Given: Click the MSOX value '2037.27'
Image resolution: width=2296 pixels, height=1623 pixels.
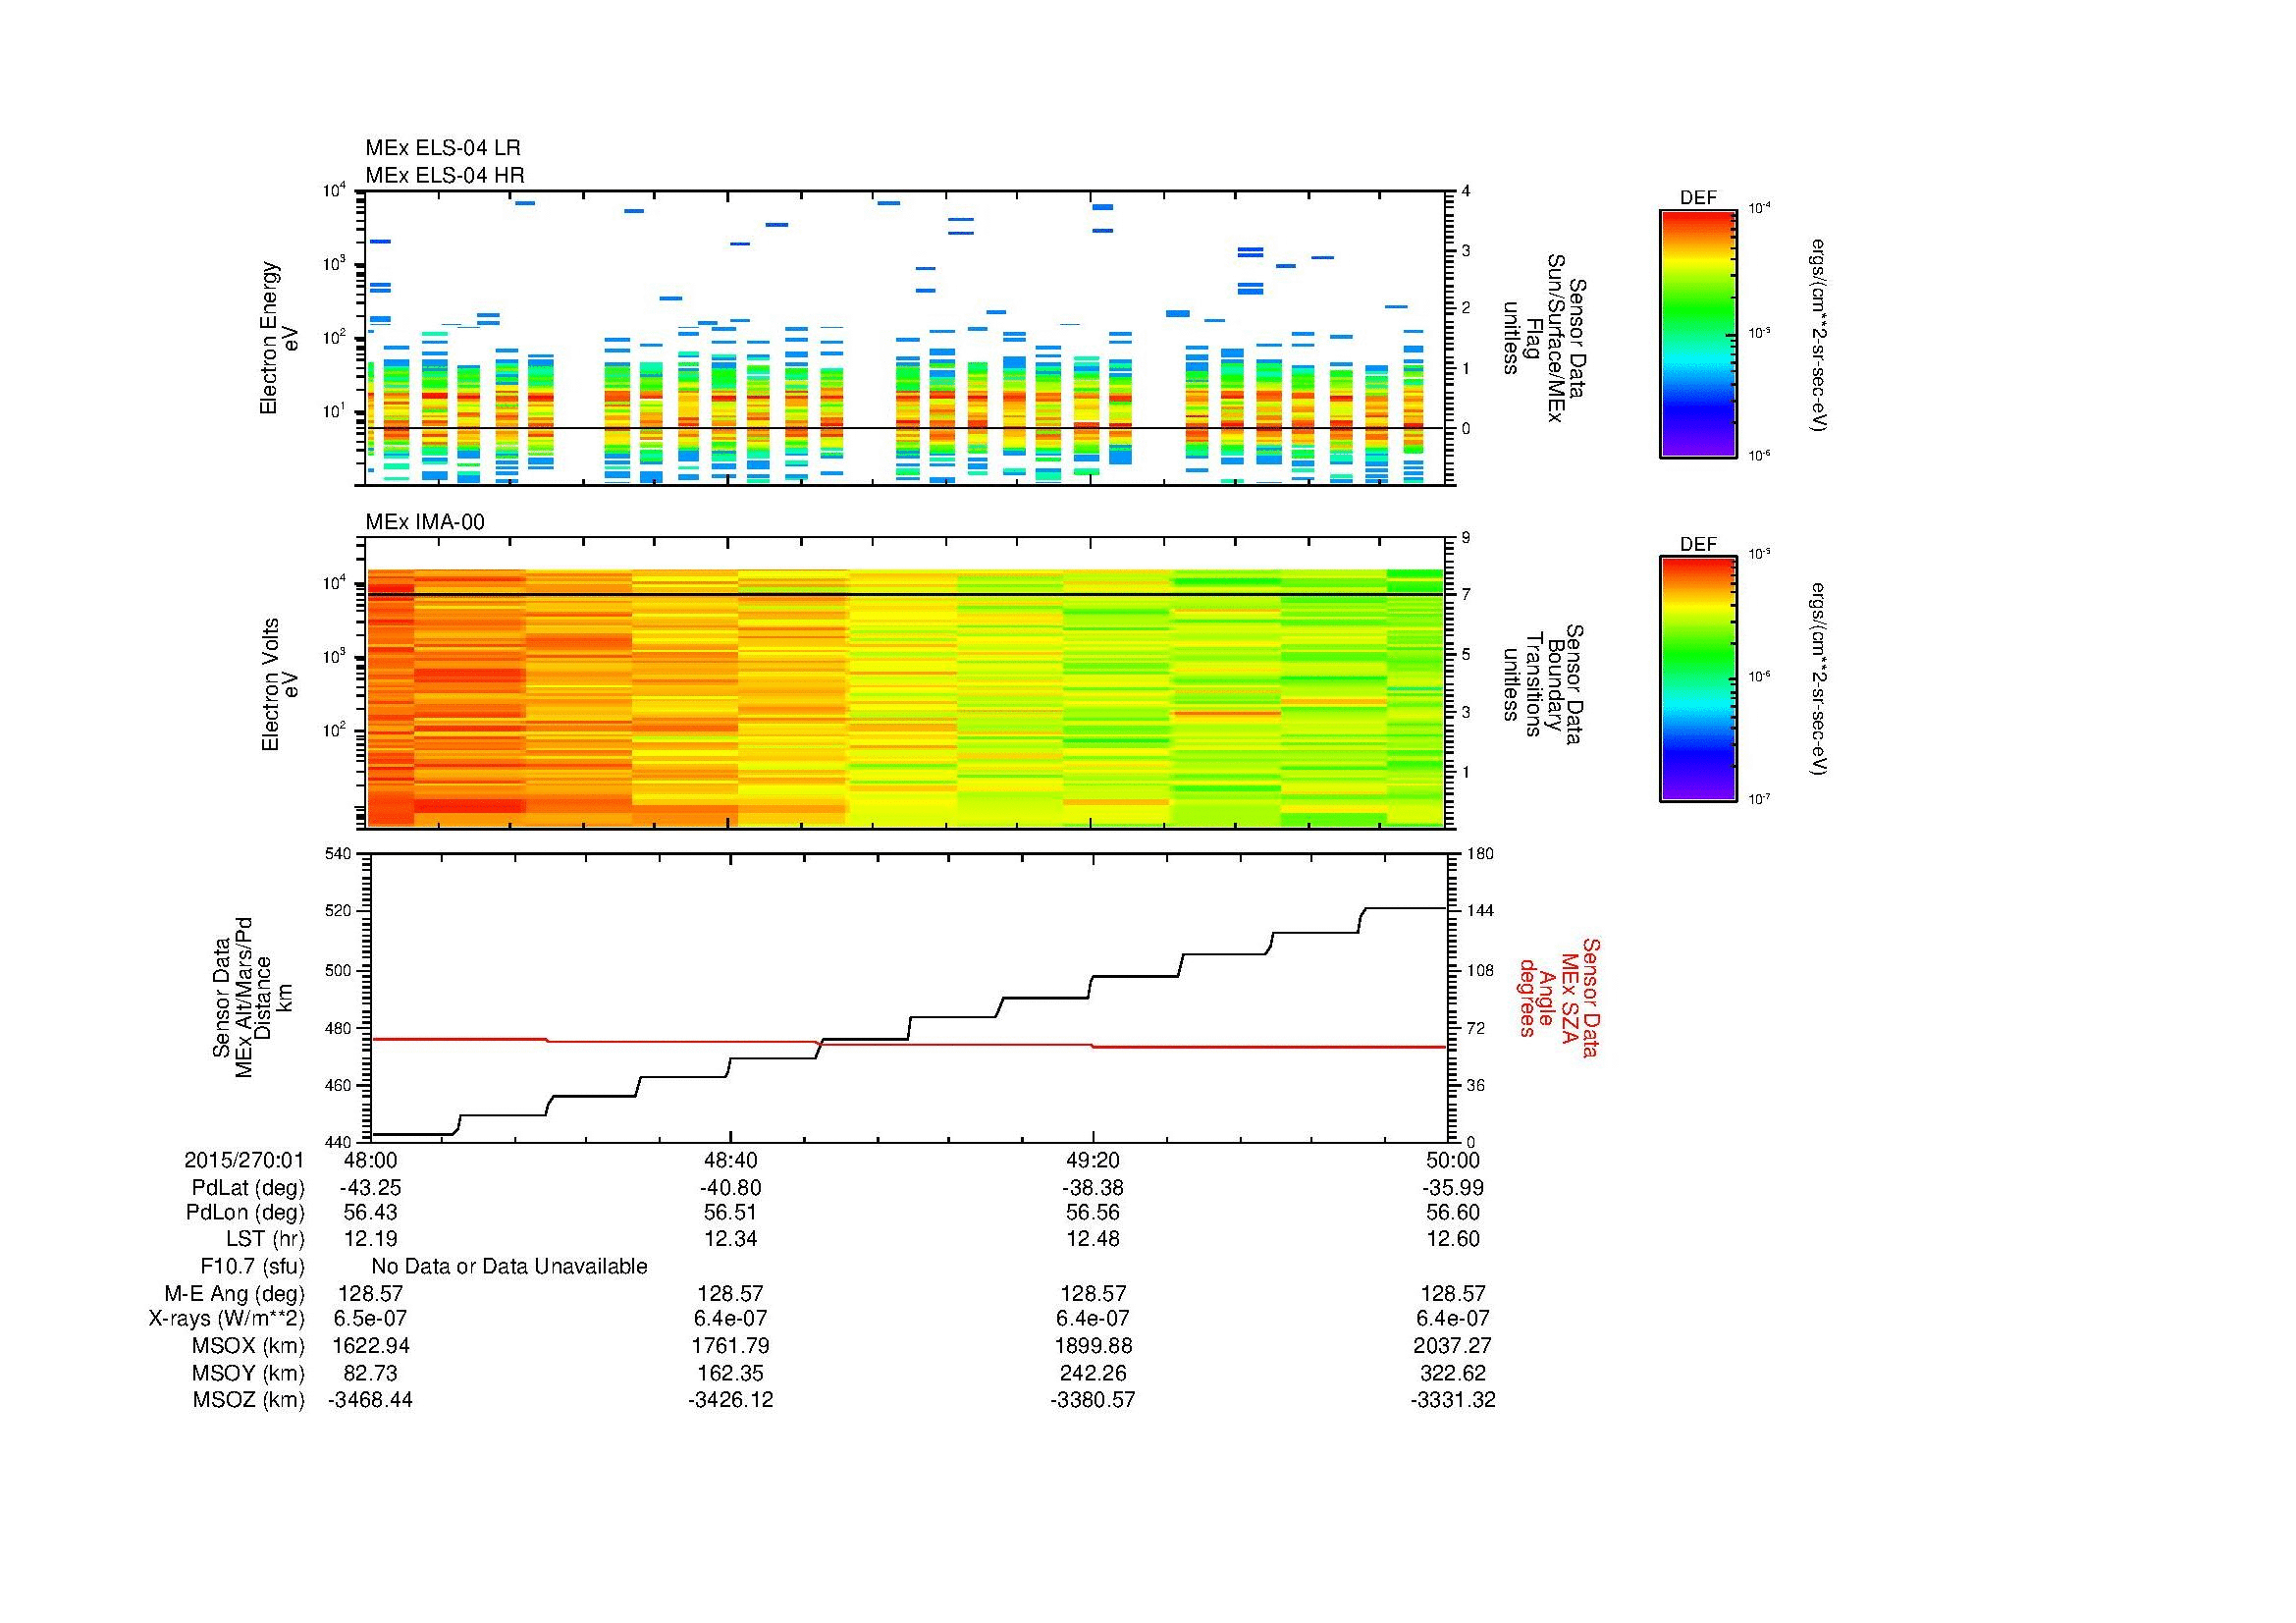Looking at the screenshot, I should (x=1453, y=1346).
